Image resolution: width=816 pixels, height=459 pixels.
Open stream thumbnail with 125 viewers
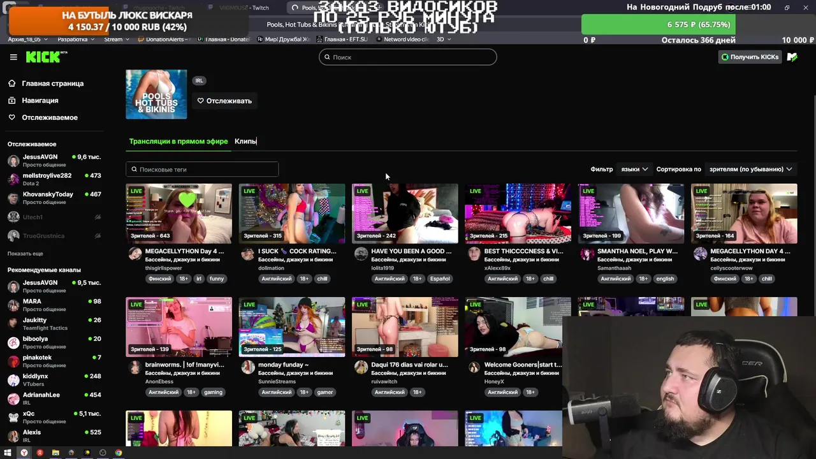click(x=292, y=327)
